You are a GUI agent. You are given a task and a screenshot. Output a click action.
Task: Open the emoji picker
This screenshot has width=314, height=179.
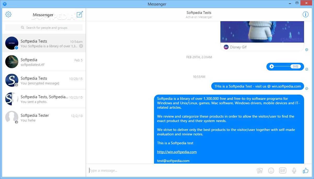tap(271, 171)
